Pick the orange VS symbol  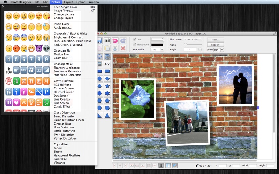(24, 103)
